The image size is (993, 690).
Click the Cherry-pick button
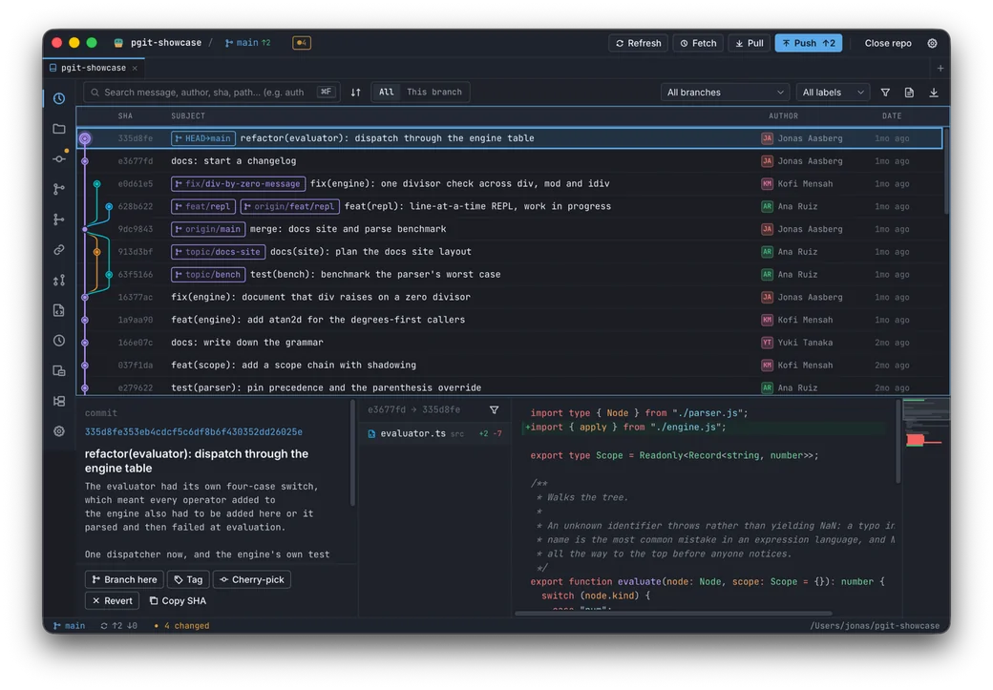tap(251, 579)
